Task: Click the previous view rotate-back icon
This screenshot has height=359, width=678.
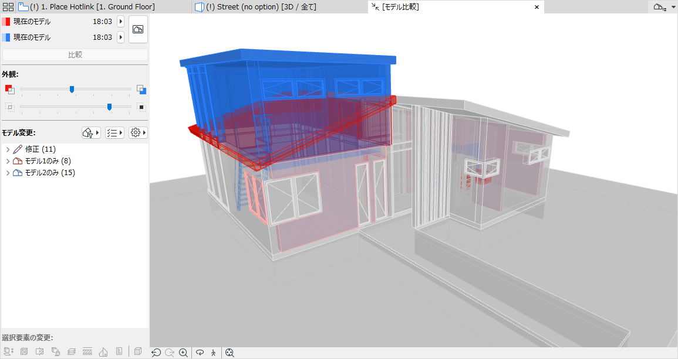Action: pyautogui.click(x=156, y=353)
